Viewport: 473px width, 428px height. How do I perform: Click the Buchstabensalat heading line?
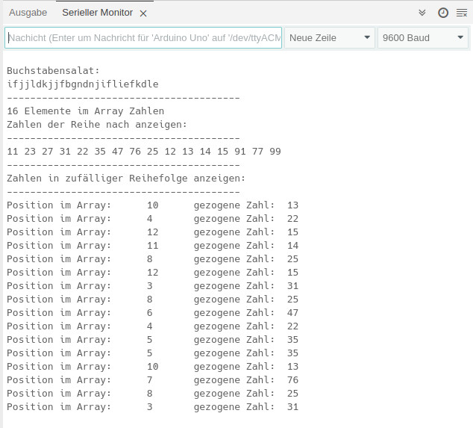click(x=59, y=71)
